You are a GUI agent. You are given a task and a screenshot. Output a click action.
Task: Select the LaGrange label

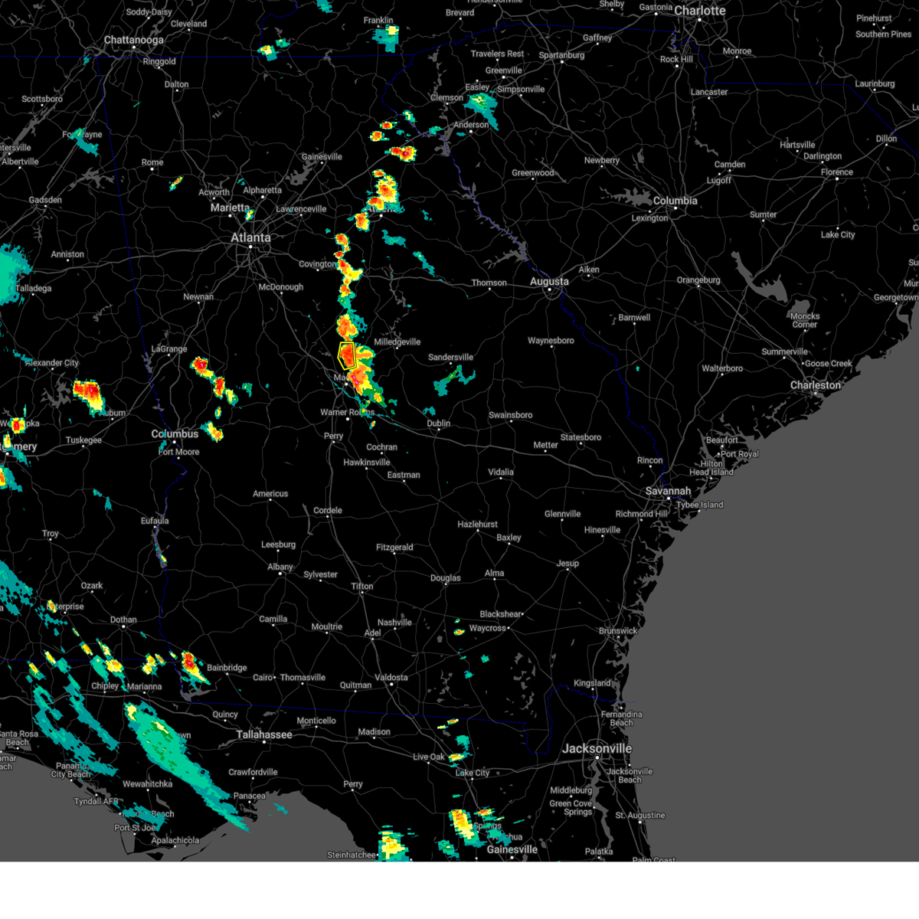[169, 349]
